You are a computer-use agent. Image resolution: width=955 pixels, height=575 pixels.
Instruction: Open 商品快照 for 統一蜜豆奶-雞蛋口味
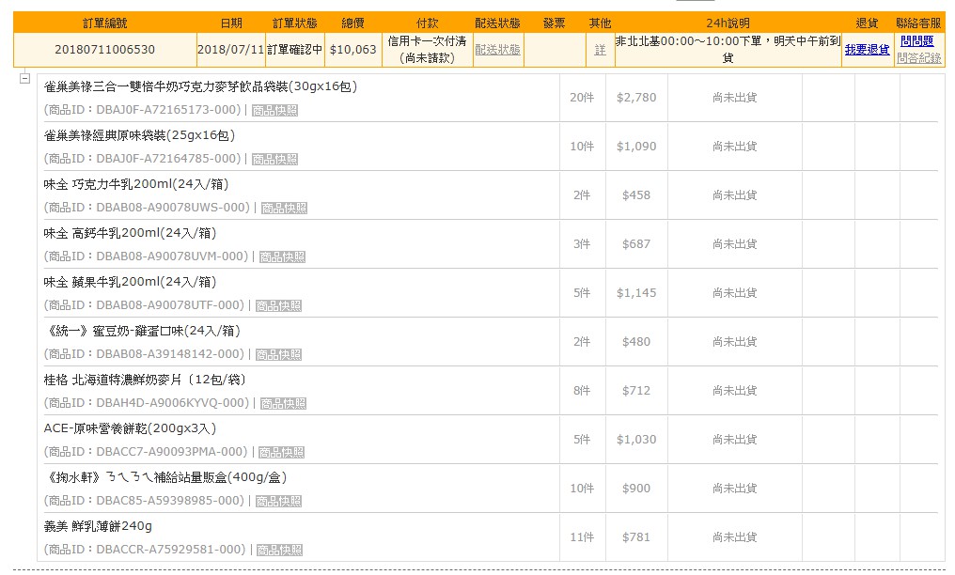(x=278, y=354)
